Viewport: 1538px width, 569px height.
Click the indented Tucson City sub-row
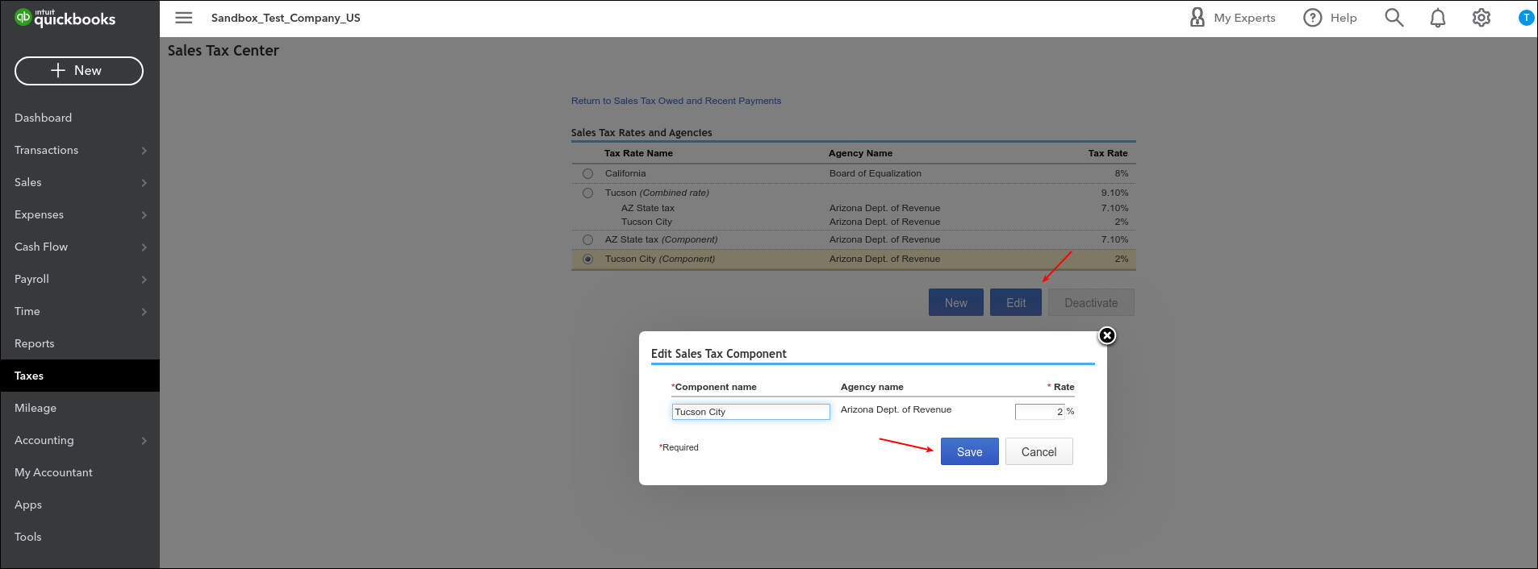click(x=646, y=222)
